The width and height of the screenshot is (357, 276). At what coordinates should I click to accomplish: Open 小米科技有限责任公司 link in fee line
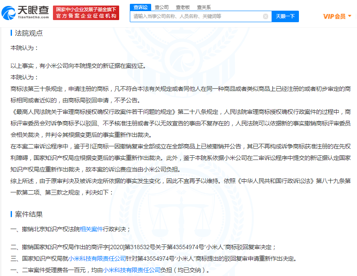132,270
